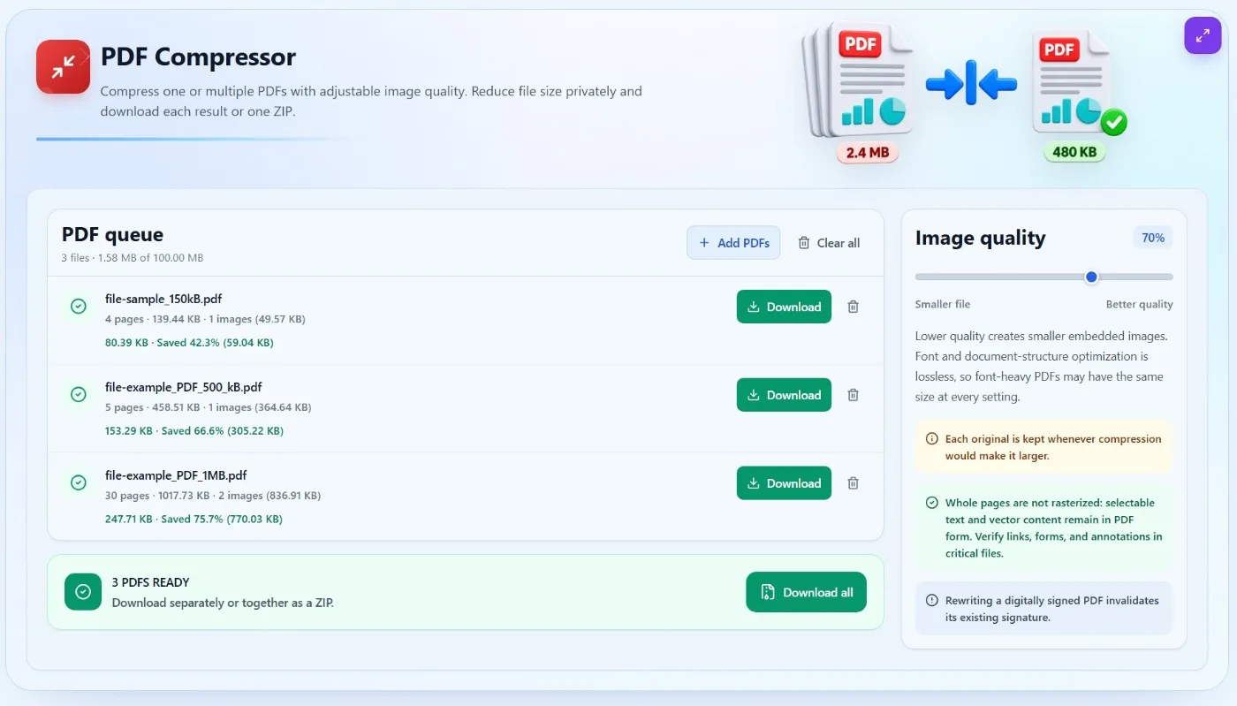
Task: Click the PDF queue heading
Action: tap(112, 234)
